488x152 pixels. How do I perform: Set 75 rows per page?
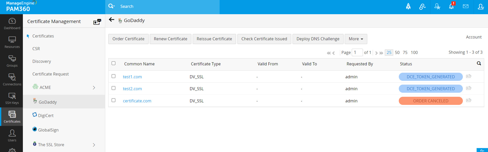click(405, 52)
